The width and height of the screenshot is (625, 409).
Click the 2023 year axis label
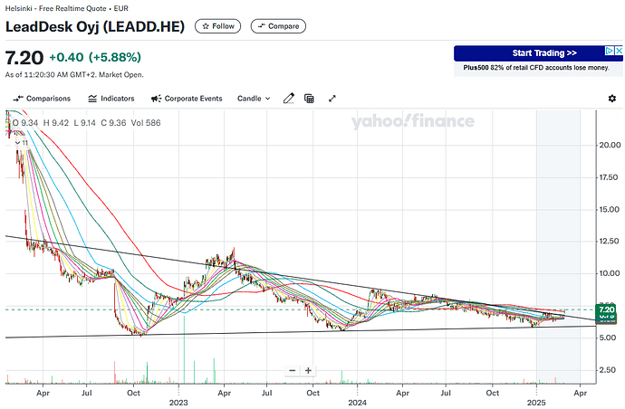(x=178, y=403)
